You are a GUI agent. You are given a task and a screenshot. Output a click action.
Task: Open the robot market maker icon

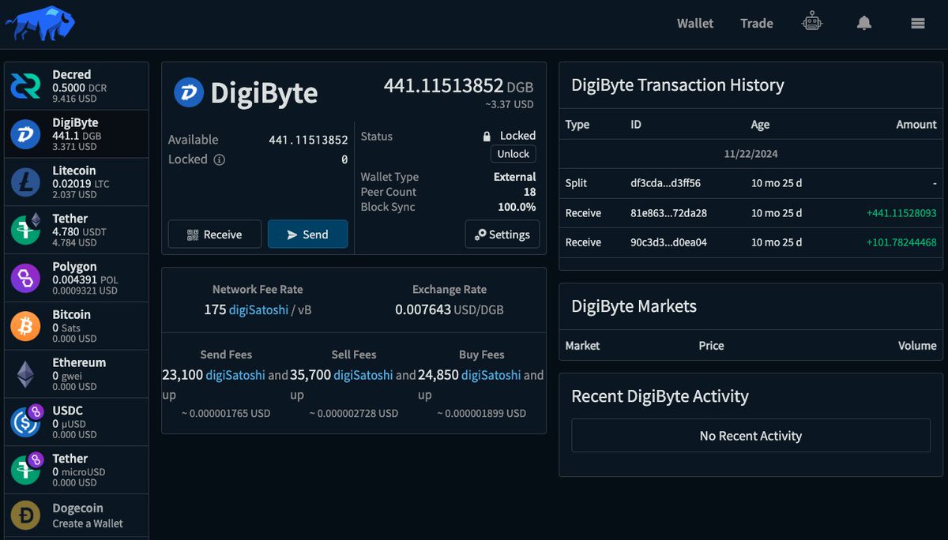tap(812, 23)
